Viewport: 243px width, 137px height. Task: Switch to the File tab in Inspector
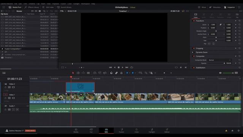click(237, 15)
